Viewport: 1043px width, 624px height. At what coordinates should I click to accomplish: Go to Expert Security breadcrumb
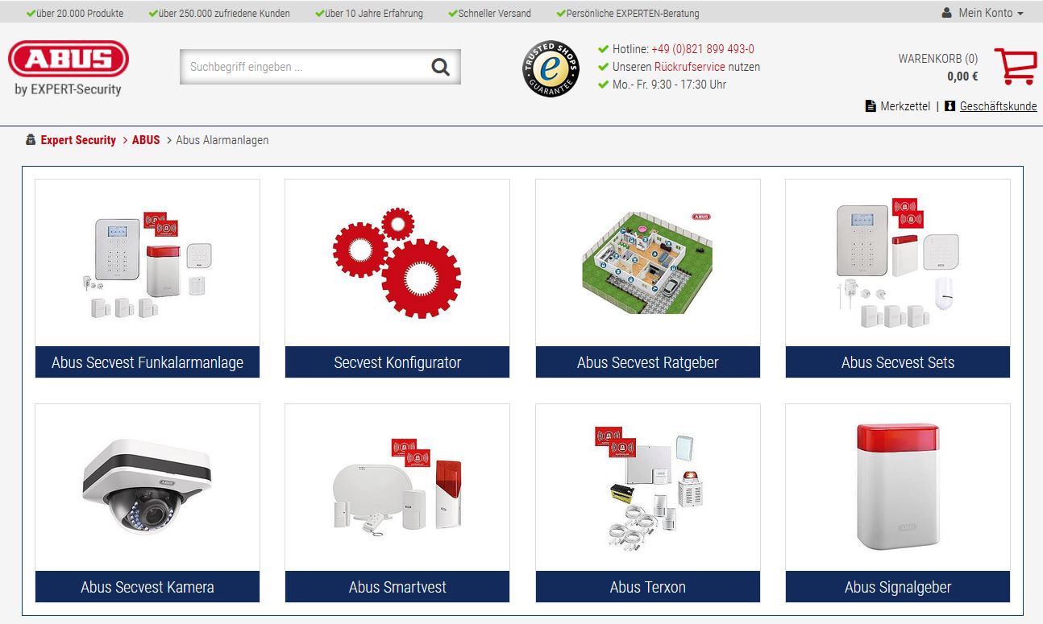pos(78,140)
